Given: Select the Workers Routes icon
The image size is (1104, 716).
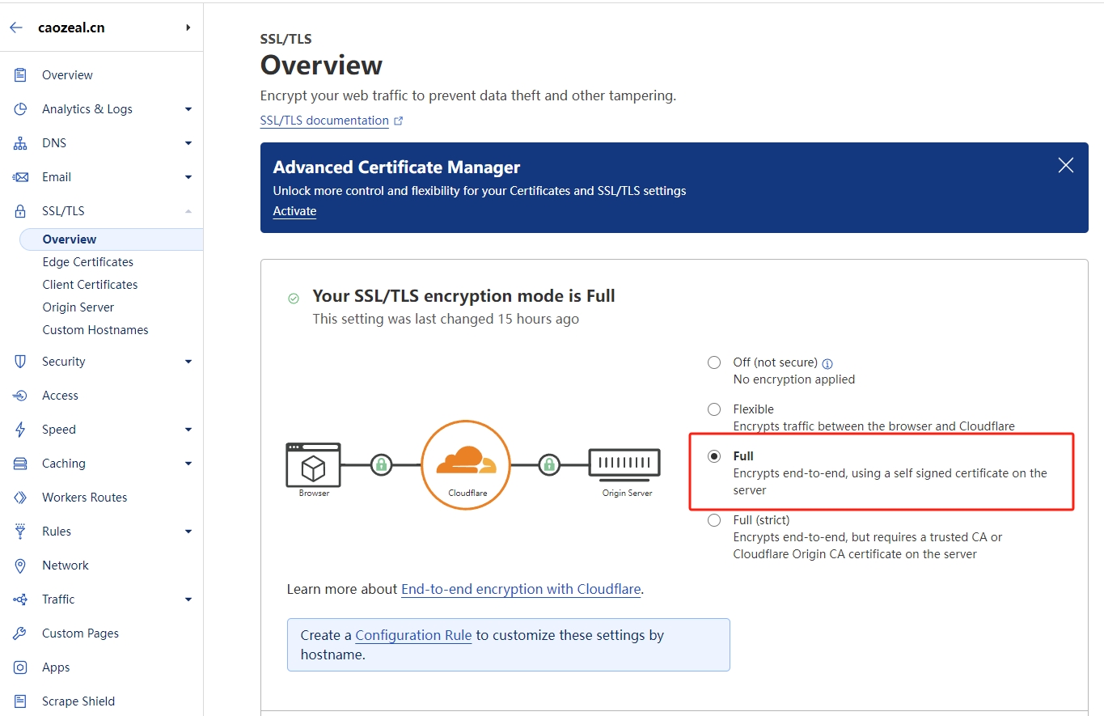Looking at the screenshot, I should (22, 497).
